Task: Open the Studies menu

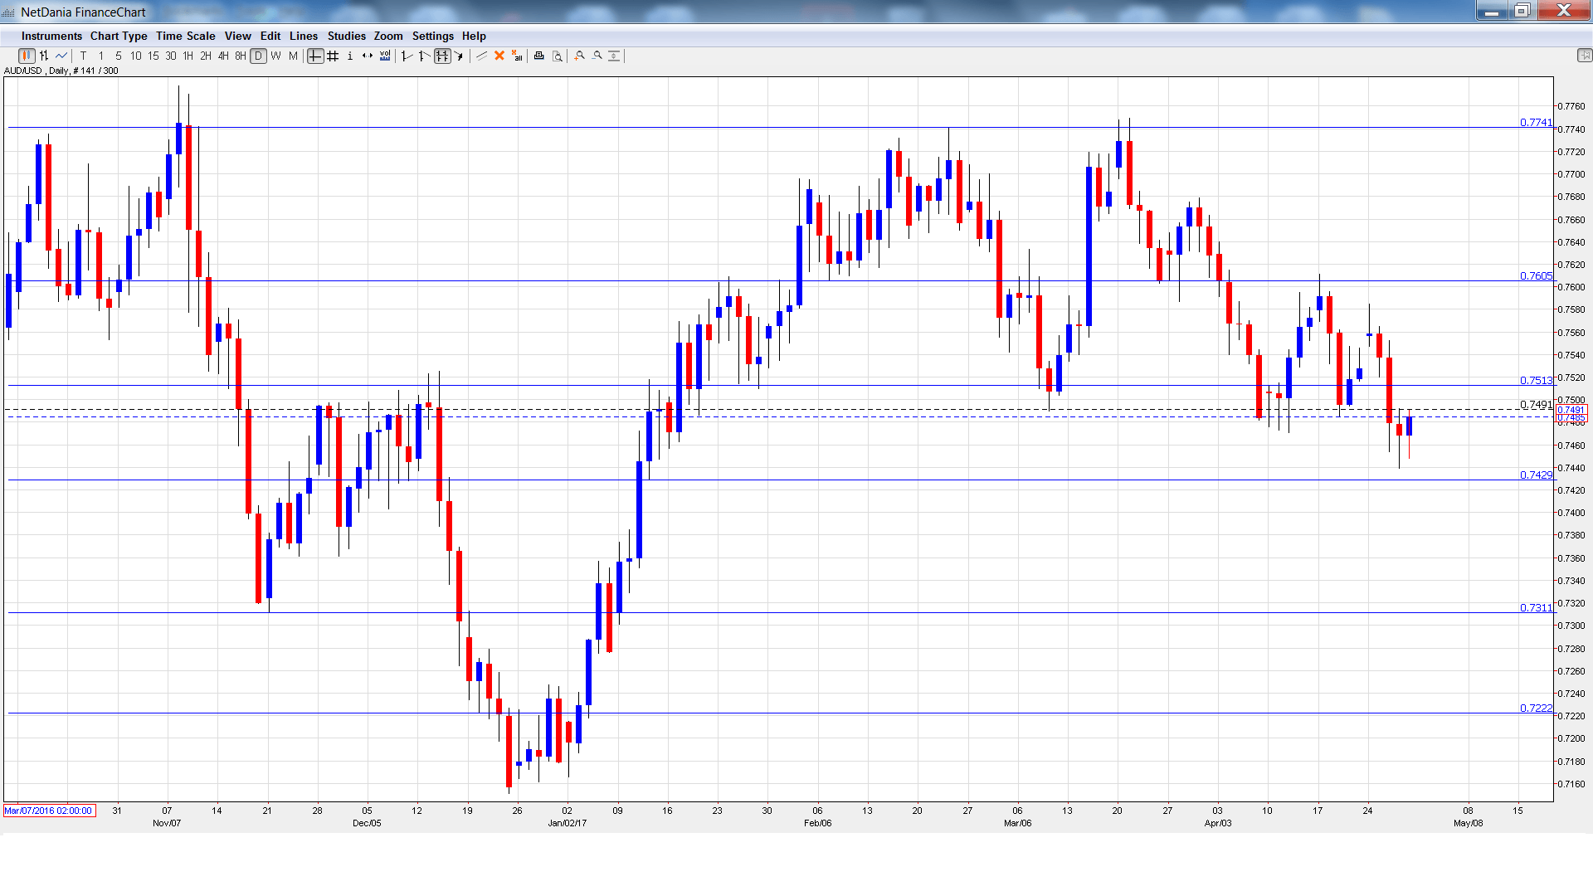Action: click(x=346, y=36)
